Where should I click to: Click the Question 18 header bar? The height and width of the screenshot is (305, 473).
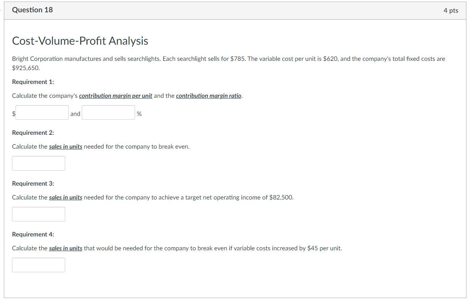32,10
